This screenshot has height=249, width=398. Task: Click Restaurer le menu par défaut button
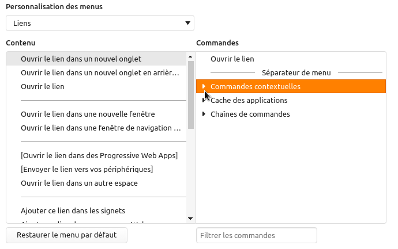tap(66, 235)
